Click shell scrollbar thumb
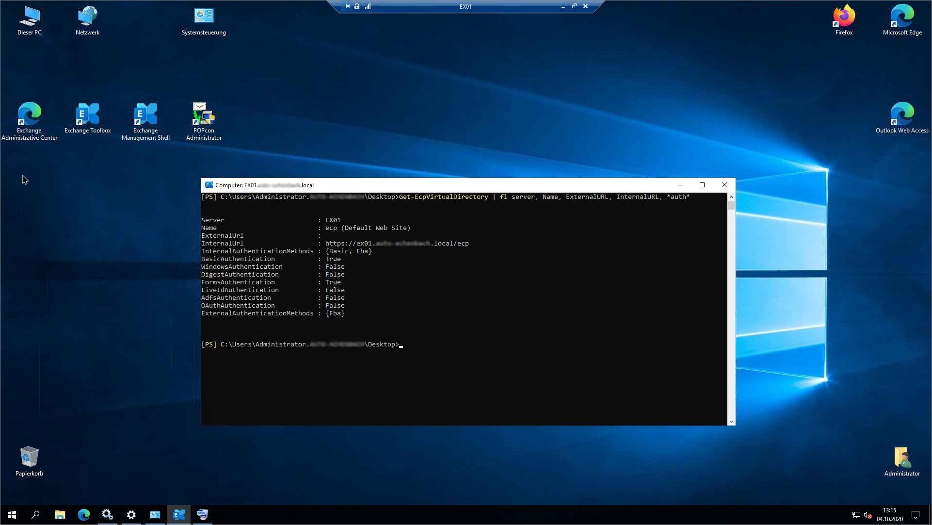This screenshot has width=932, height=525. (731, 205)
